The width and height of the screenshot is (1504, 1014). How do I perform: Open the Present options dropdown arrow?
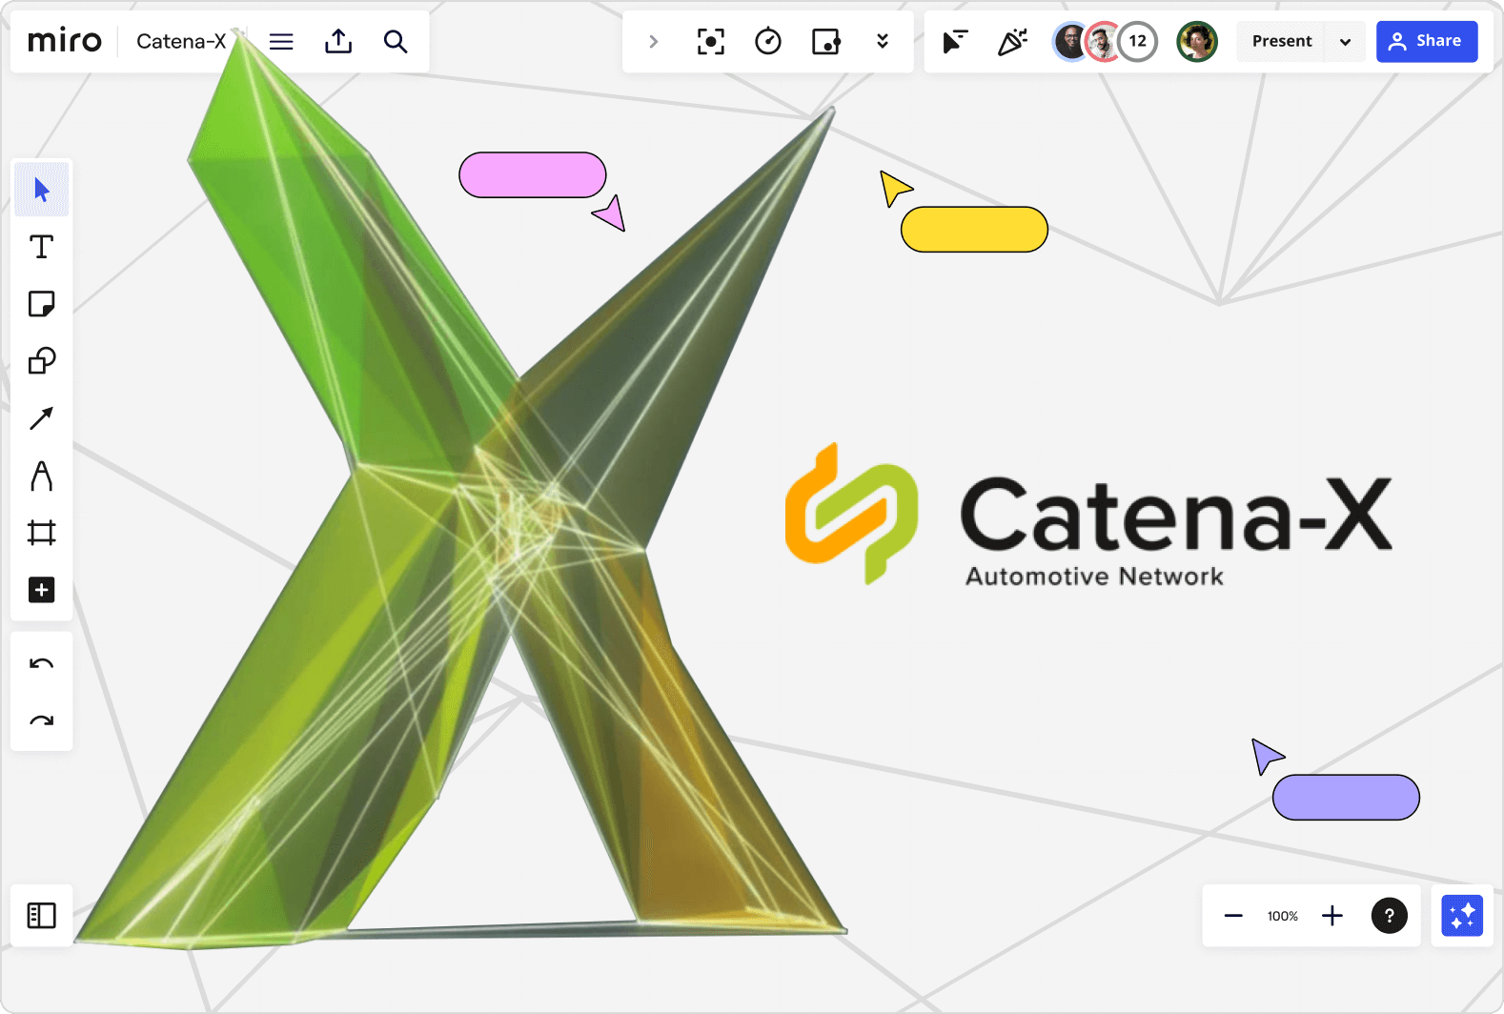coord(1345,42)
